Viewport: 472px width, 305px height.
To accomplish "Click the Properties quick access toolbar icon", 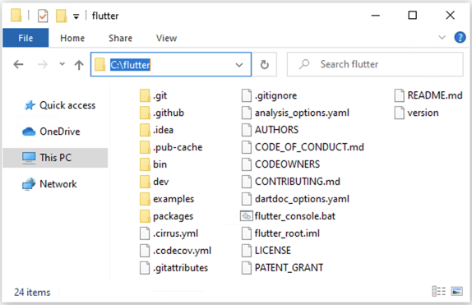I will [43, 16].
